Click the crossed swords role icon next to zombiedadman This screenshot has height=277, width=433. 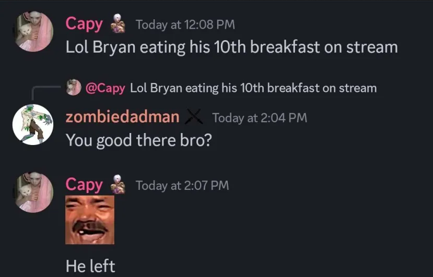pos(194,117)
